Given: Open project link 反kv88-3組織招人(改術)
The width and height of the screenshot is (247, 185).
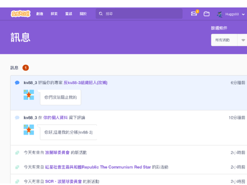Looking at the screenshot, I should point(85,83).
